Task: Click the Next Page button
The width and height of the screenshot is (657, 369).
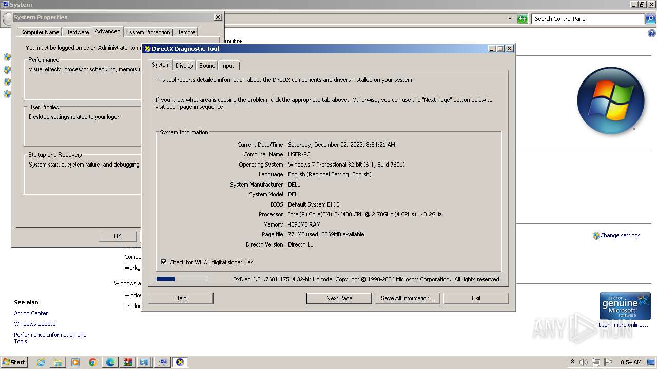Action: (x=339, y=298)
